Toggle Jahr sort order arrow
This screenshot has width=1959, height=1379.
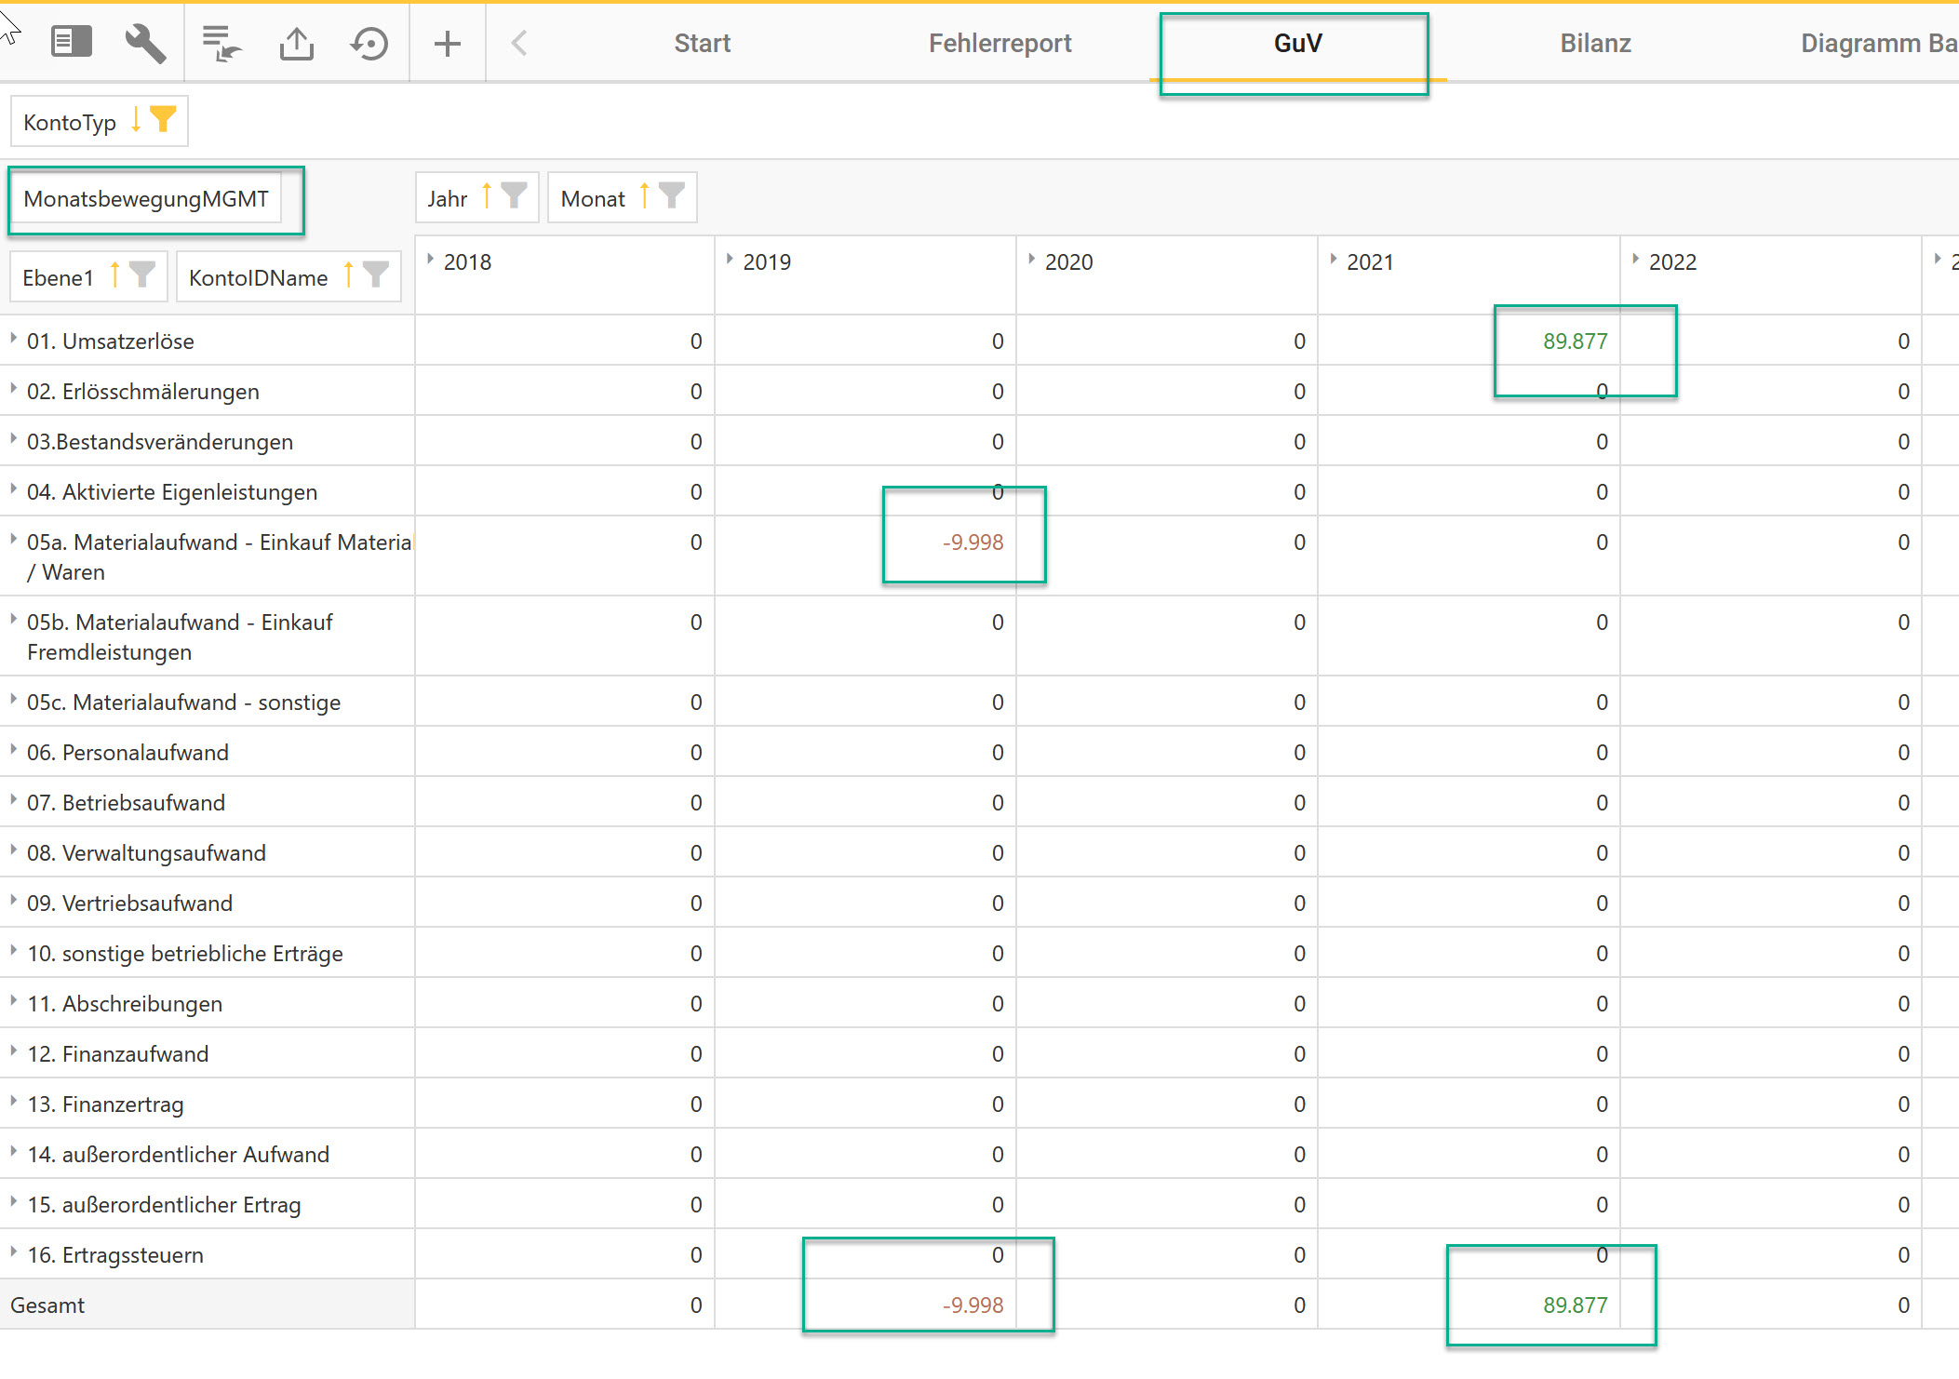click(x=487, y=197)
